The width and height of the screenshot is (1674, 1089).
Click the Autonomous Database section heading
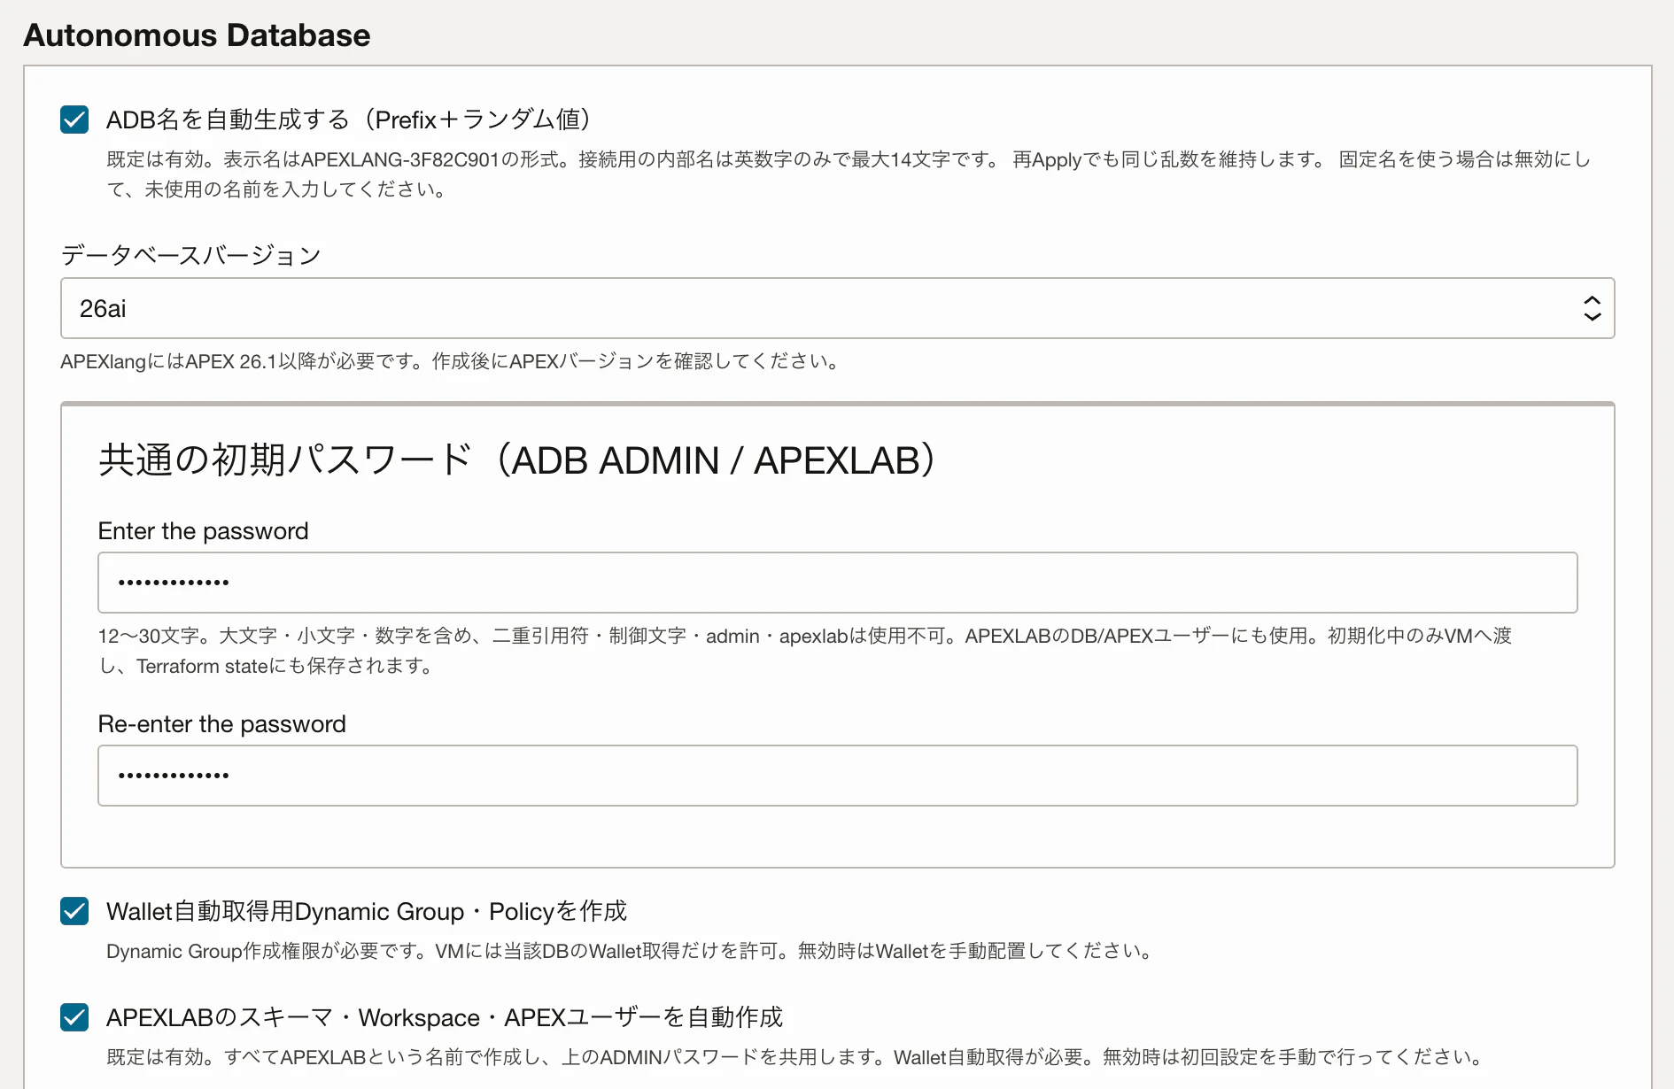pyautogui.click(x=197, y=35)
